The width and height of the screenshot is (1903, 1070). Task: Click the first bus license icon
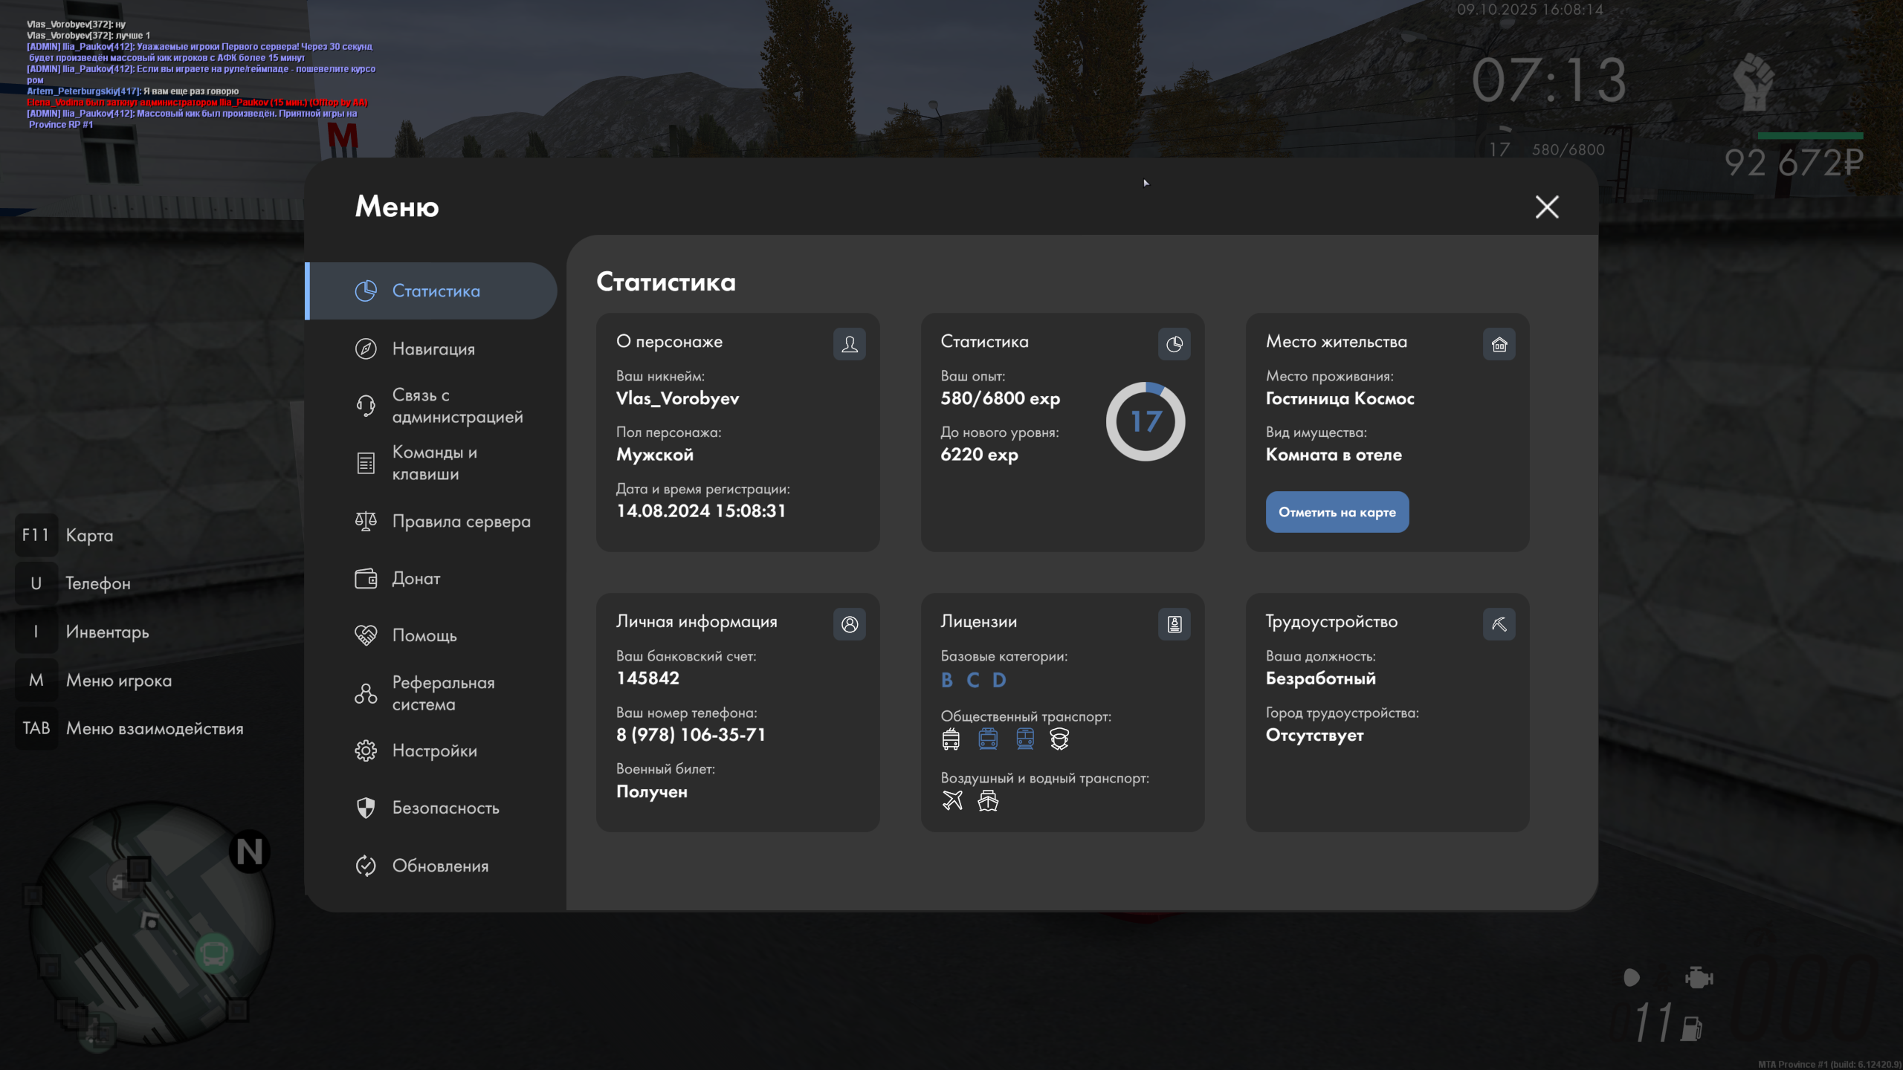(951, 739)
